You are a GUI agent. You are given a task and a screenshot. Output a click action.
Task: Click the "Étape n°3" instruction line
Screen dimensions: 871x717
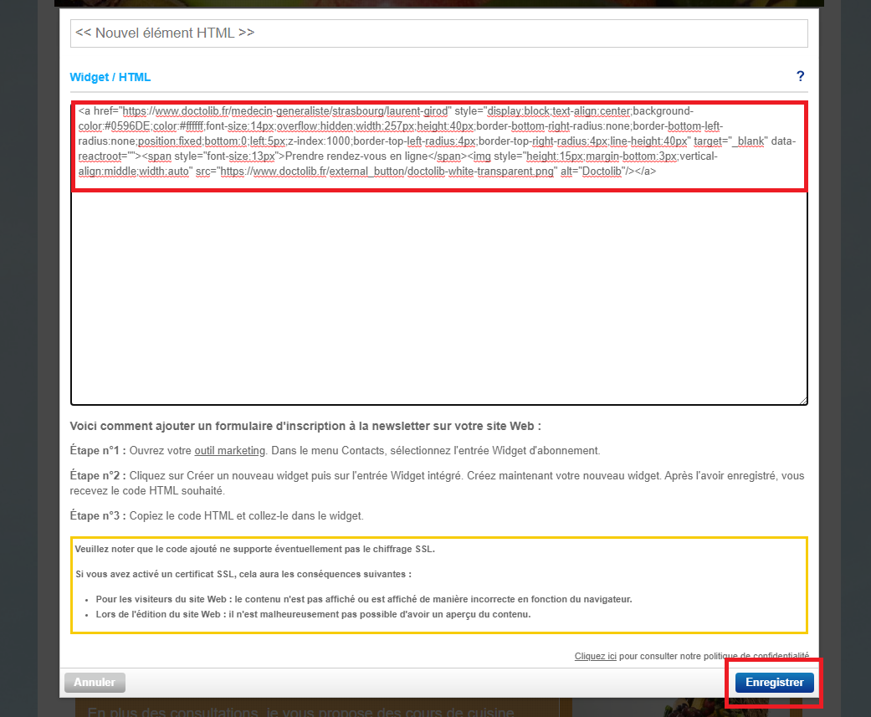click(x=218, y=515)
